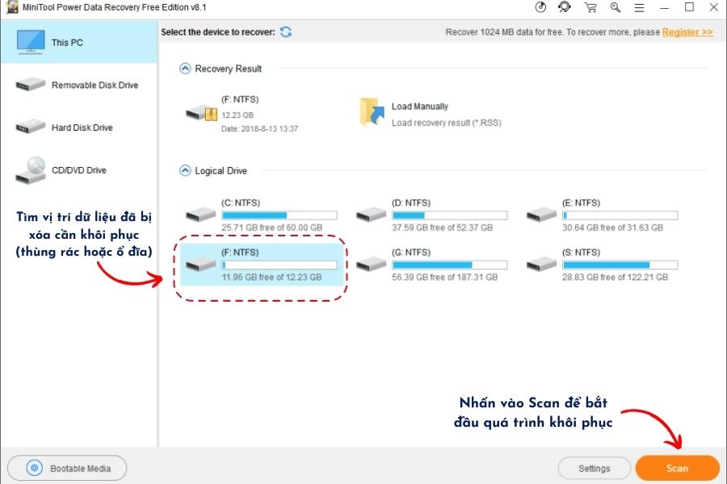Screen dimensions: 727x484
Task: Open license key registration icon
Action: point(616,8)
